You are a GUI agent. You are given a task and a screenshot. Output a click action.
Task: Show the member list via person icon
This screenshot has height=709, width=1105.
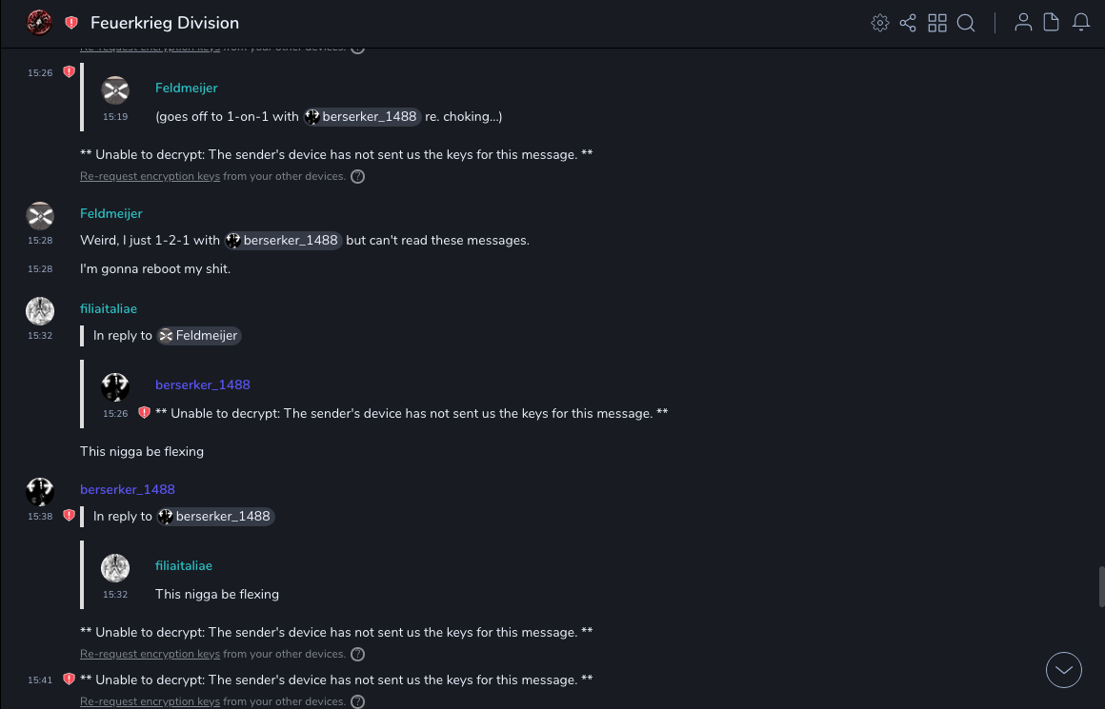click(1023, 23)
